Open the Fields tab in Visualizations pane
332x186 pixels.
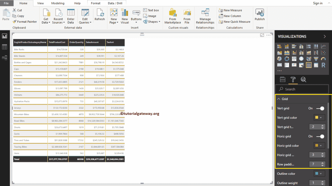pyautogui.click(x=282, y=79)
